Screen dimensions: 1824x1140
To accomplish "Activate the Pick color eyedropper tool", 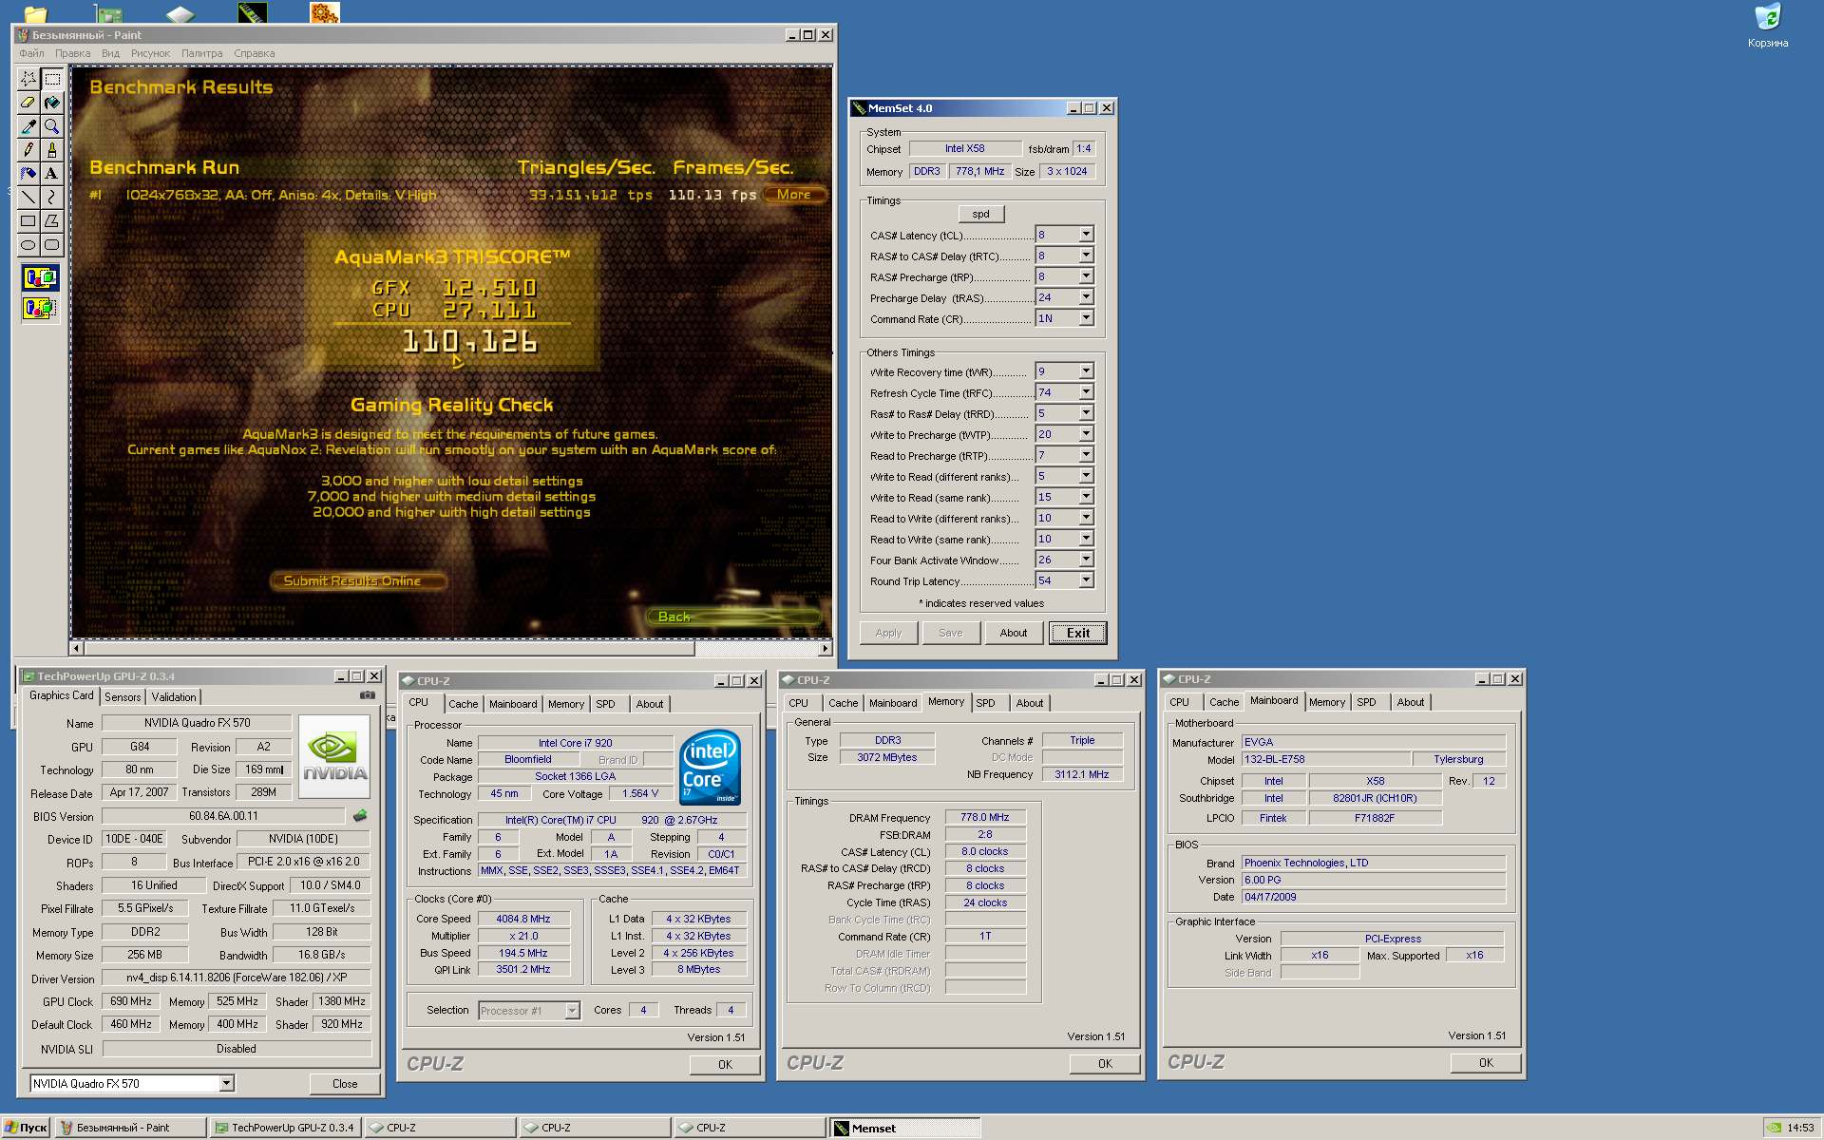I will (28, 126).
